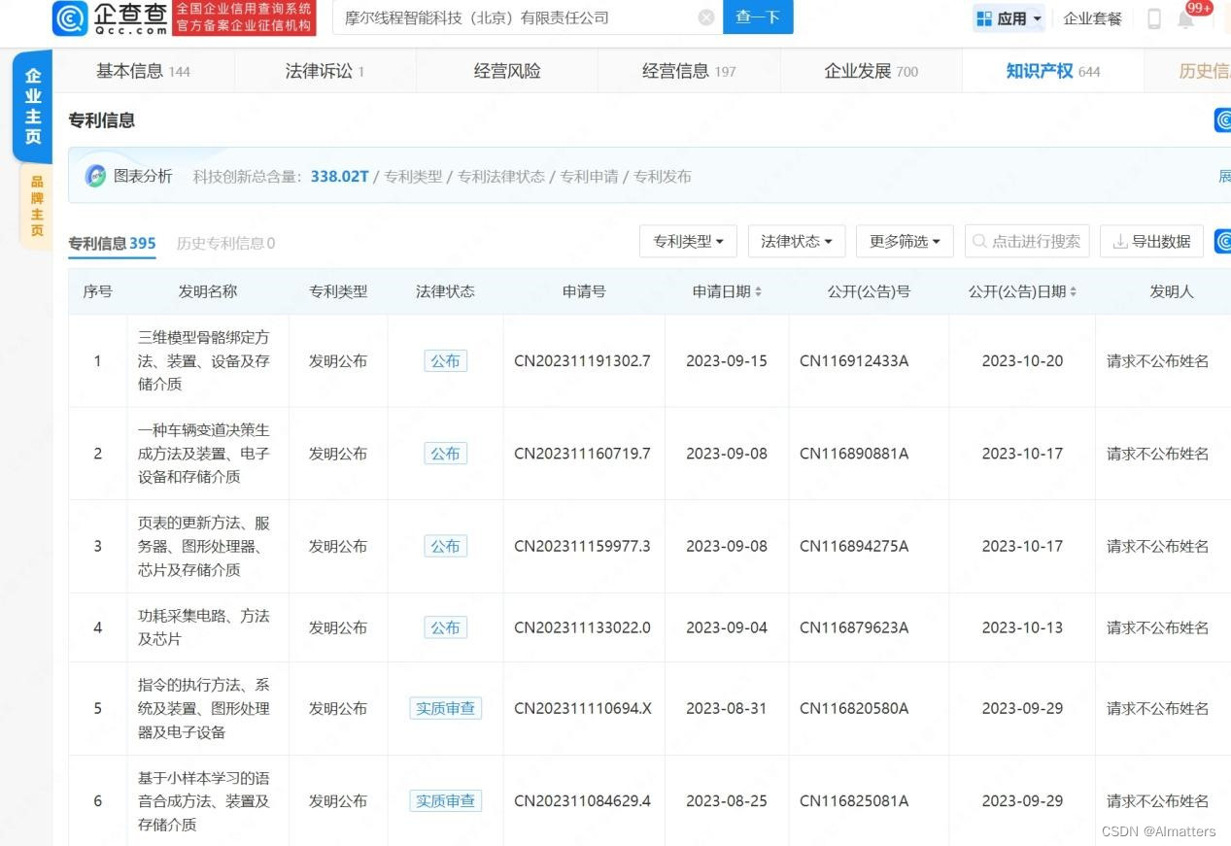
Task: Clear the search box with the X icon
Action: [706, 17]
